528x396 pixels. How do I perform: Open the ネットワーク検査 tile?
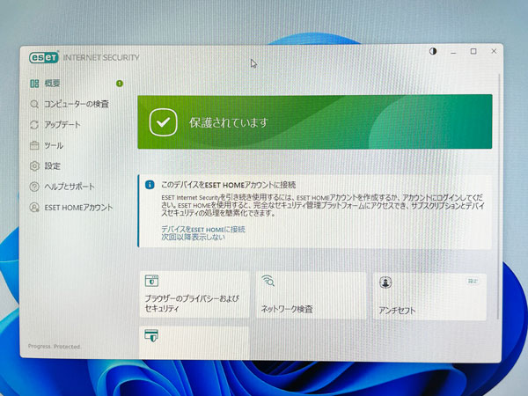pos(312,296)
